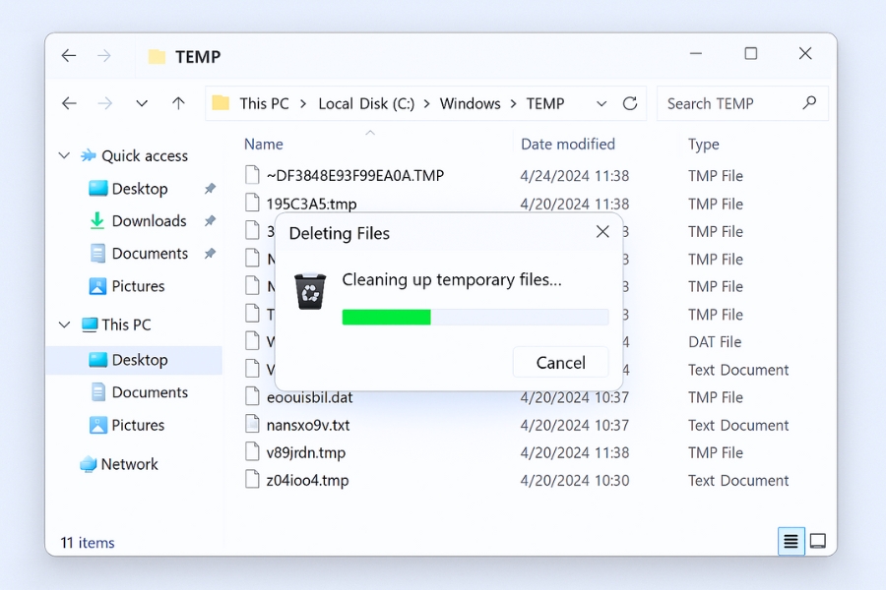This screenshot has height=590, width=886.
Task: Go up one folder level
Action: (178, 103)
